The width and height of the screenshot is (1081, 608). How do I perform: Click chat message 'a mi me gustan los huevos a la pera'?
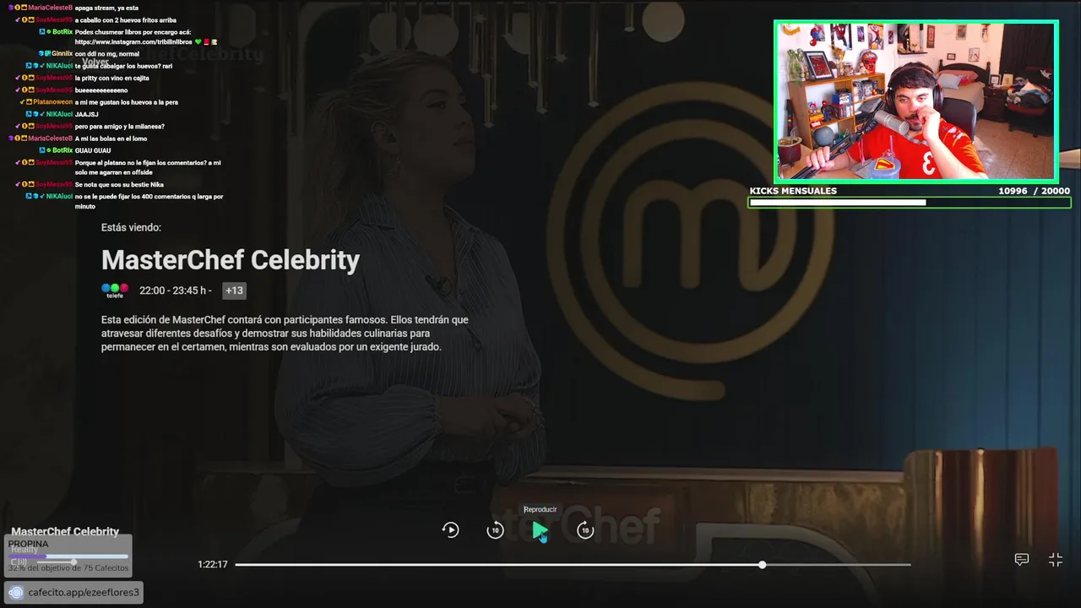[127, 102]
